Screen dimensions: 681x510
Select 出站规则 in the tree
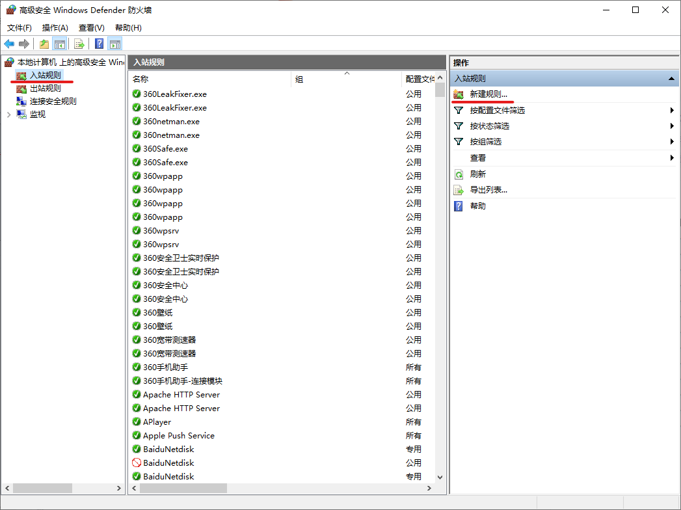coord(45,88)
